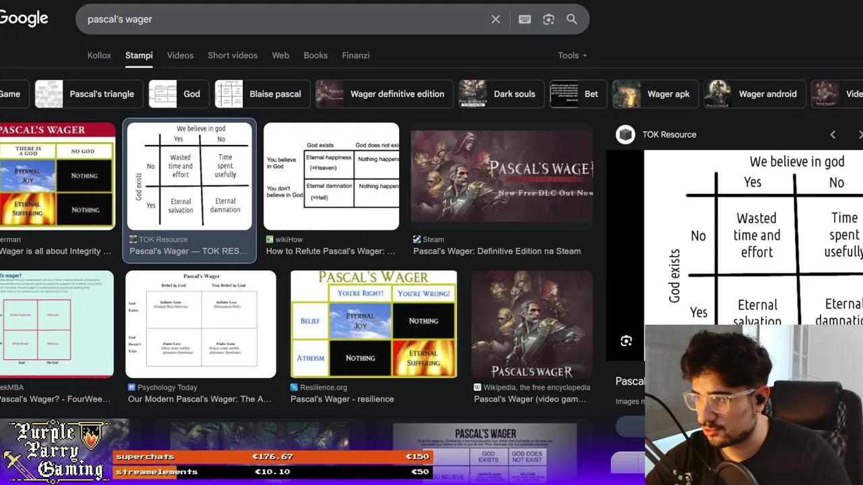Click the Steam favicon under the result

click(x=417, y=239)
